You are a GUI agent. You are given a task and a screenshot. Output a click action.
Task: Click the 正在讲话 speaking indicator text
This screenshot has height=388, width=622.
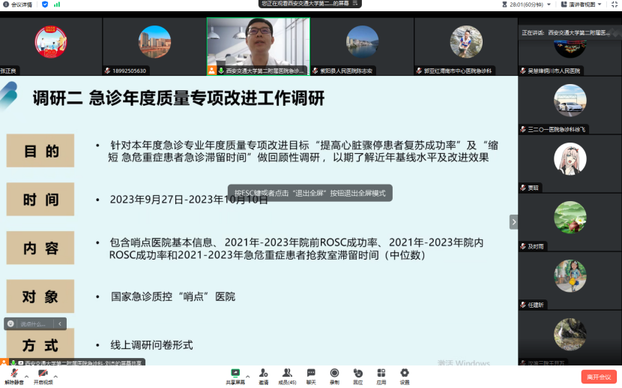[534, 32]
